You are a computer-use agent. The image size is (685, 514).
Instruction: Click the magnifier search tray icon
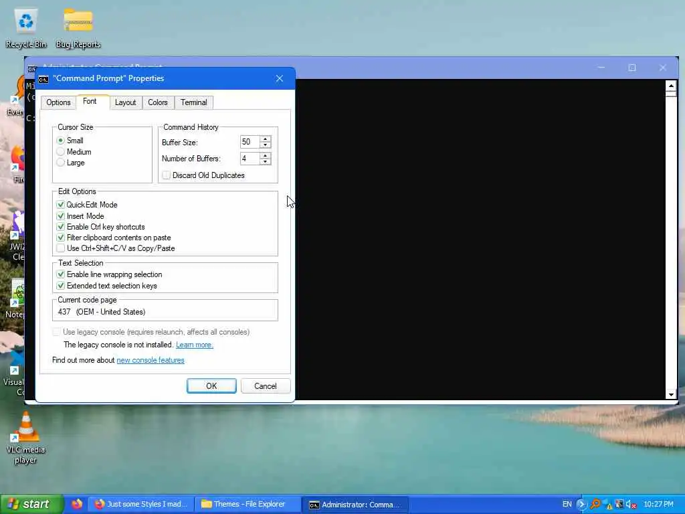pos(595,505)
